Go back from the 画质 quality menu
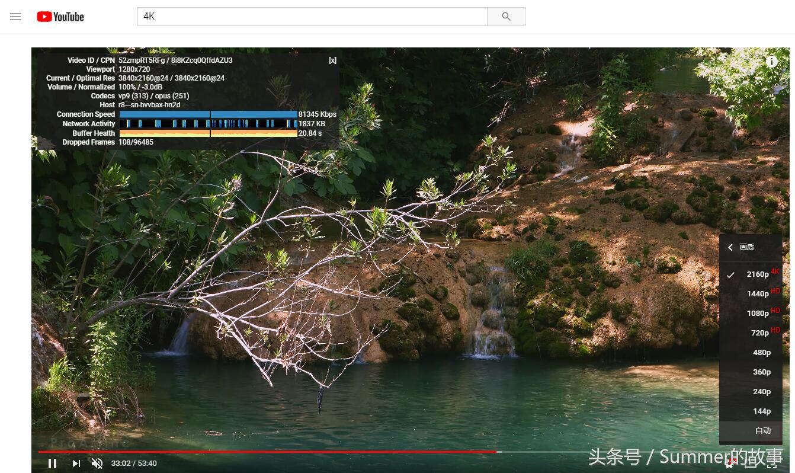Image resolution: width=795 pixels, height=473 pixels. [x=730, y=247]
